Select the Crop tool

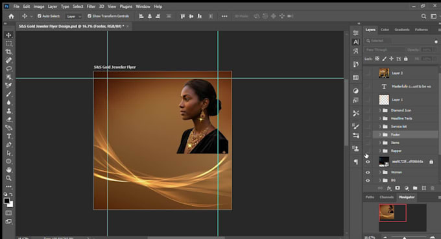pos(8,52)
